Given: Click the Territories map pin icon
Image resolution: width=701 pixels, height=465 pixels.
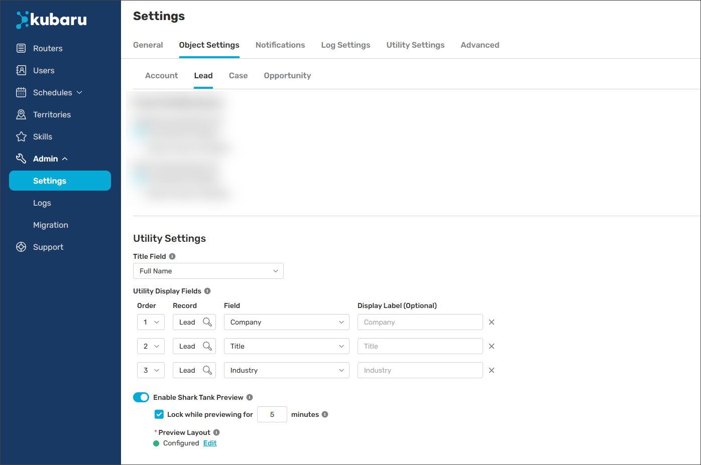Looking at the screenshot, I should tap(21, 114).
